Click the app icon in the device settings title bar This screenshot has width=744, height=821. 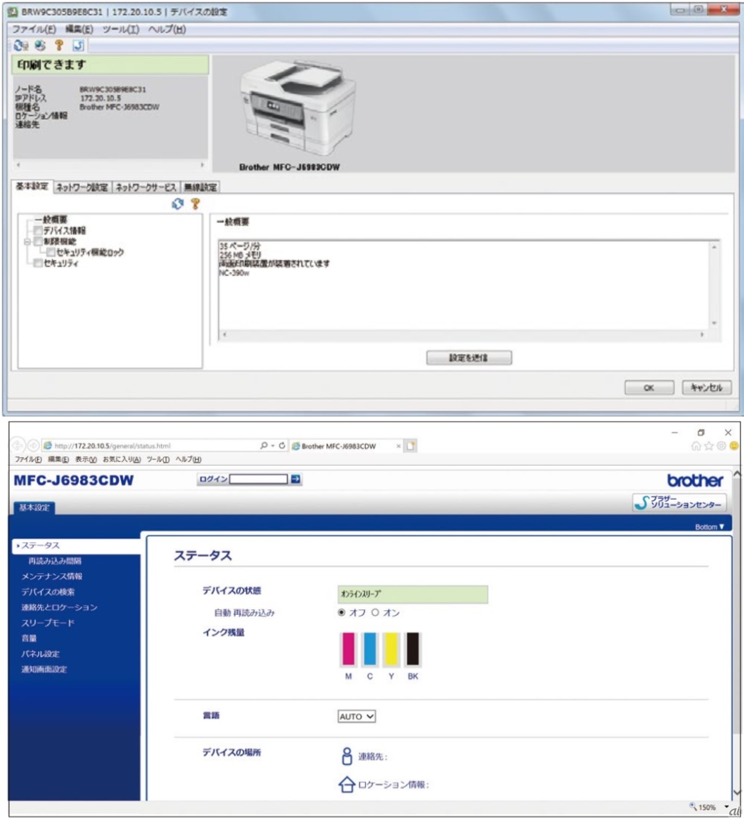pyautogui.click(x=13, y=11)
